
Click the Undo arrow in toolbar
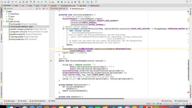point(13,2)
